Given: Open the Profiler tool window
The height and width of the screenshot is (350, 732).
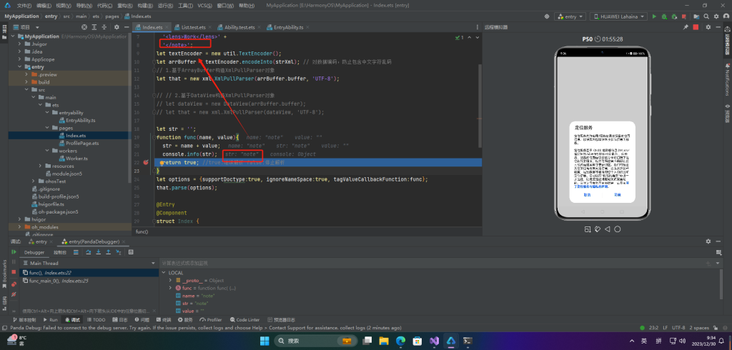Looking at the screenshot, I should tap(212, 320).
